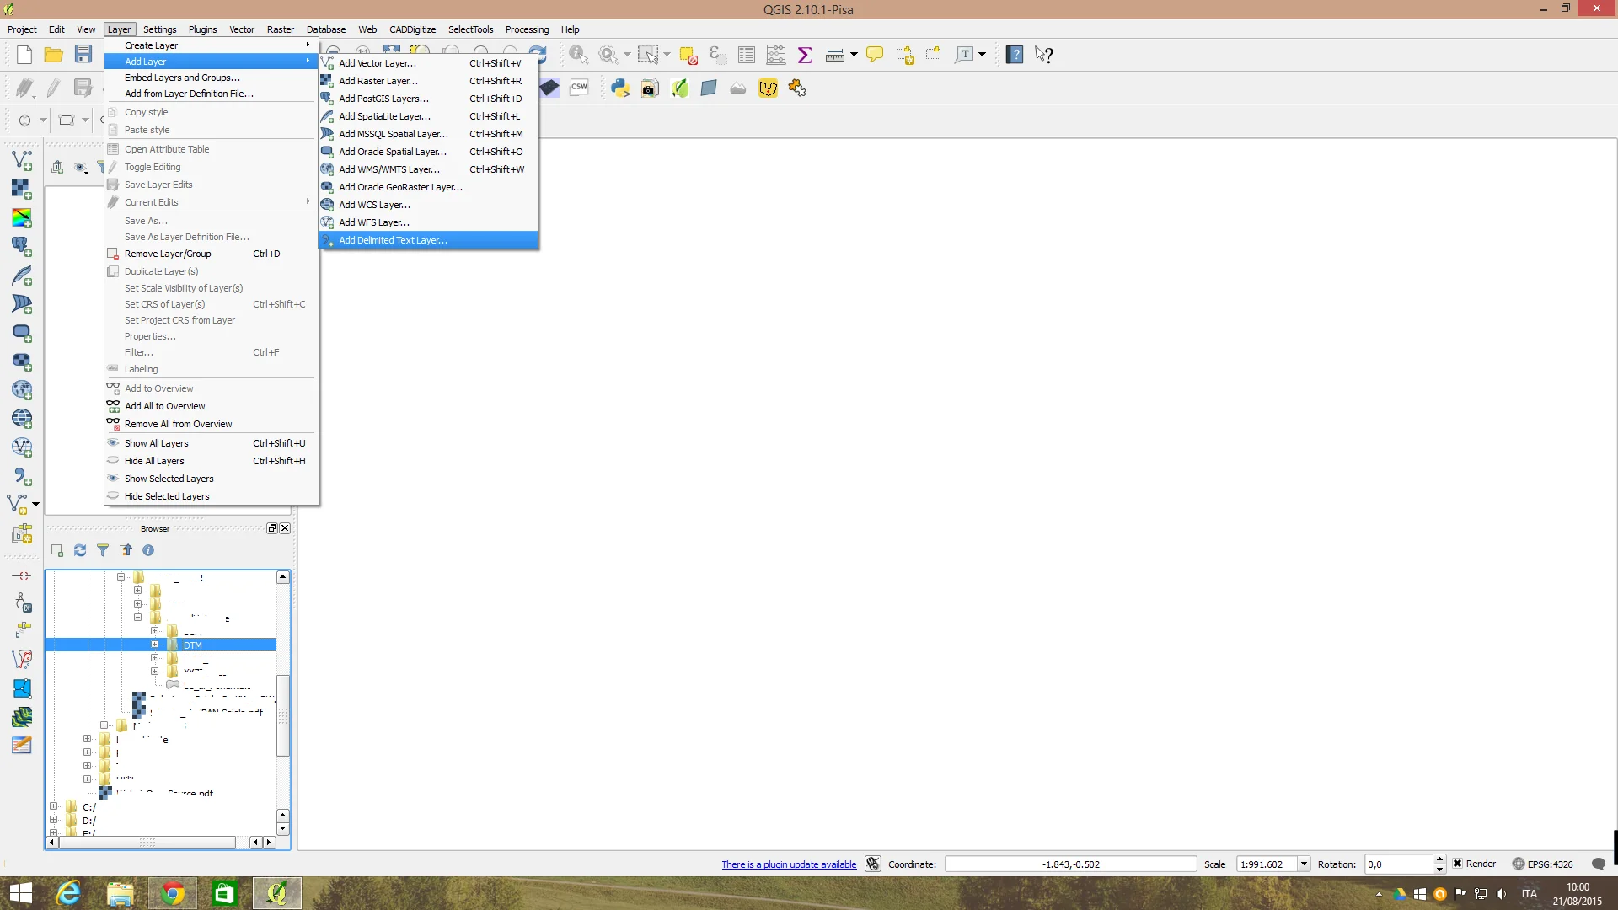Click Hide Selected Layers entry
This screenshot has width=1618, height=910.
click(167, 496)
